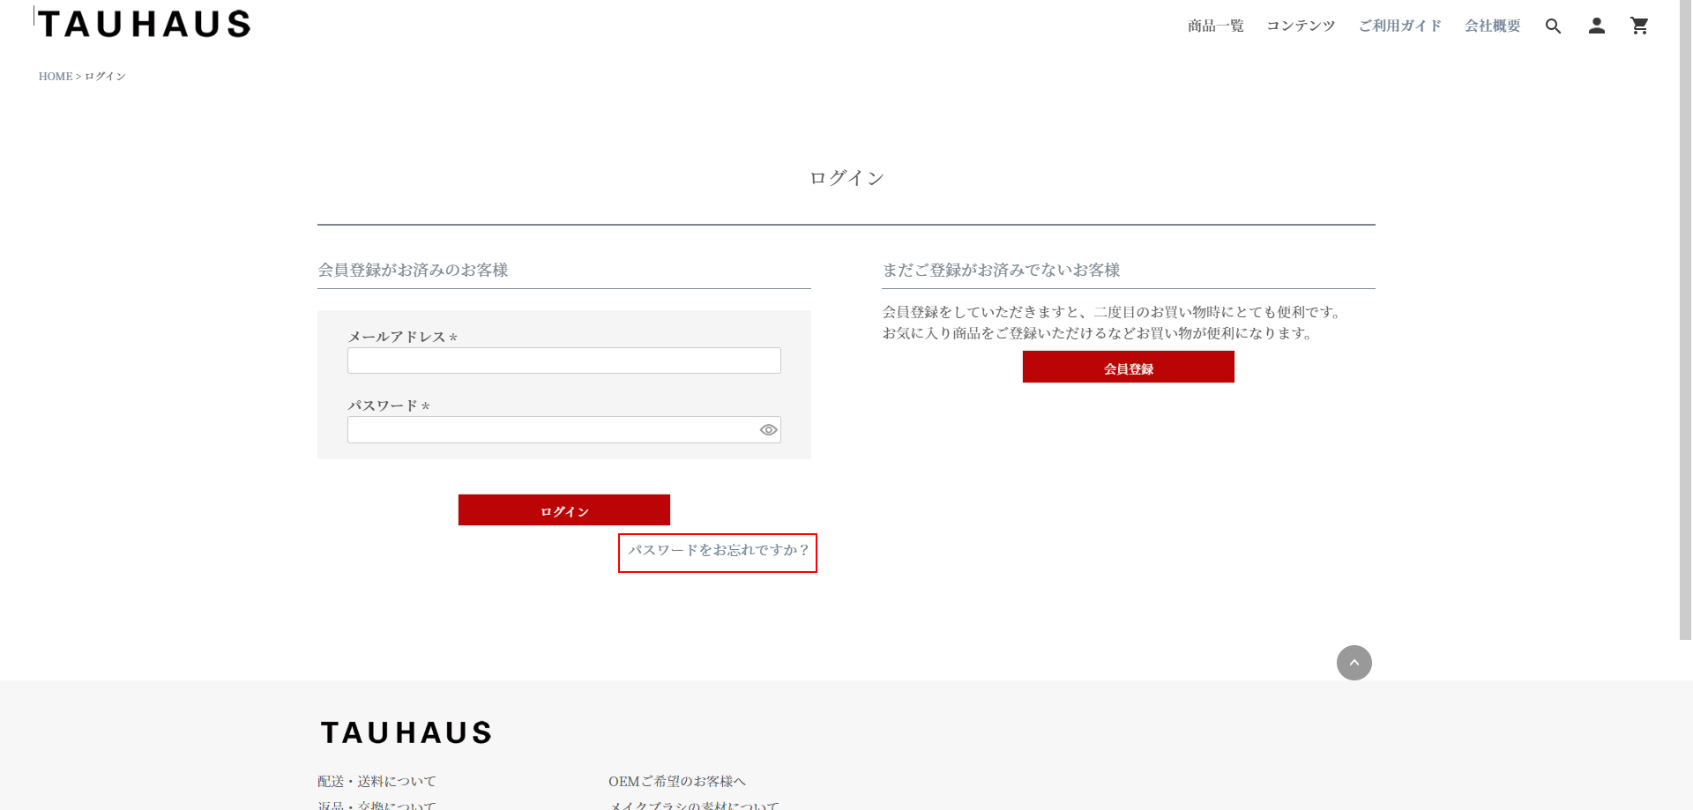
Task: Open the account person icon
Action: pyautogui.click(x=1596, y=26)
